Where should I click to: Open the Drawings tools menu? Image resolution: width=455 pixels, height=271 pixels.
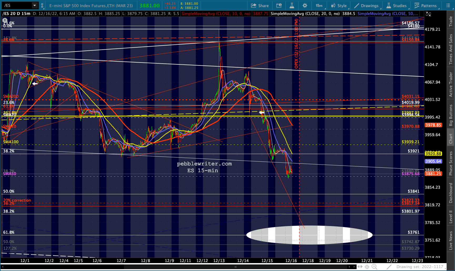(366, 6)
